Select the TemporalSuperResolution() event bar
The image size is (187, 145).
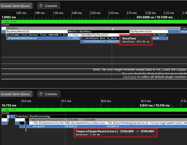click(108, 120)
